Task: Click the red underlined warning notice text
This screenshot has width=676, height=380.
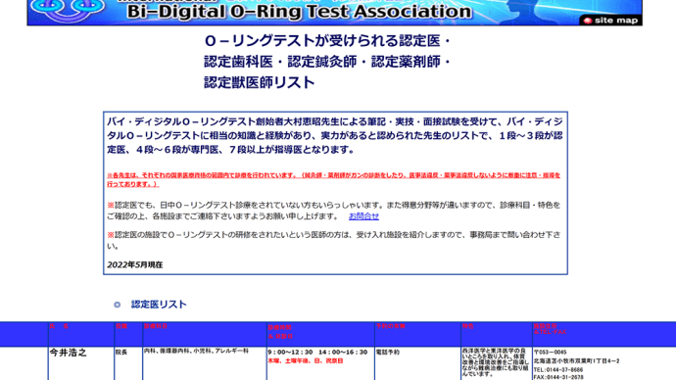Action: click(x=334, y=179)
